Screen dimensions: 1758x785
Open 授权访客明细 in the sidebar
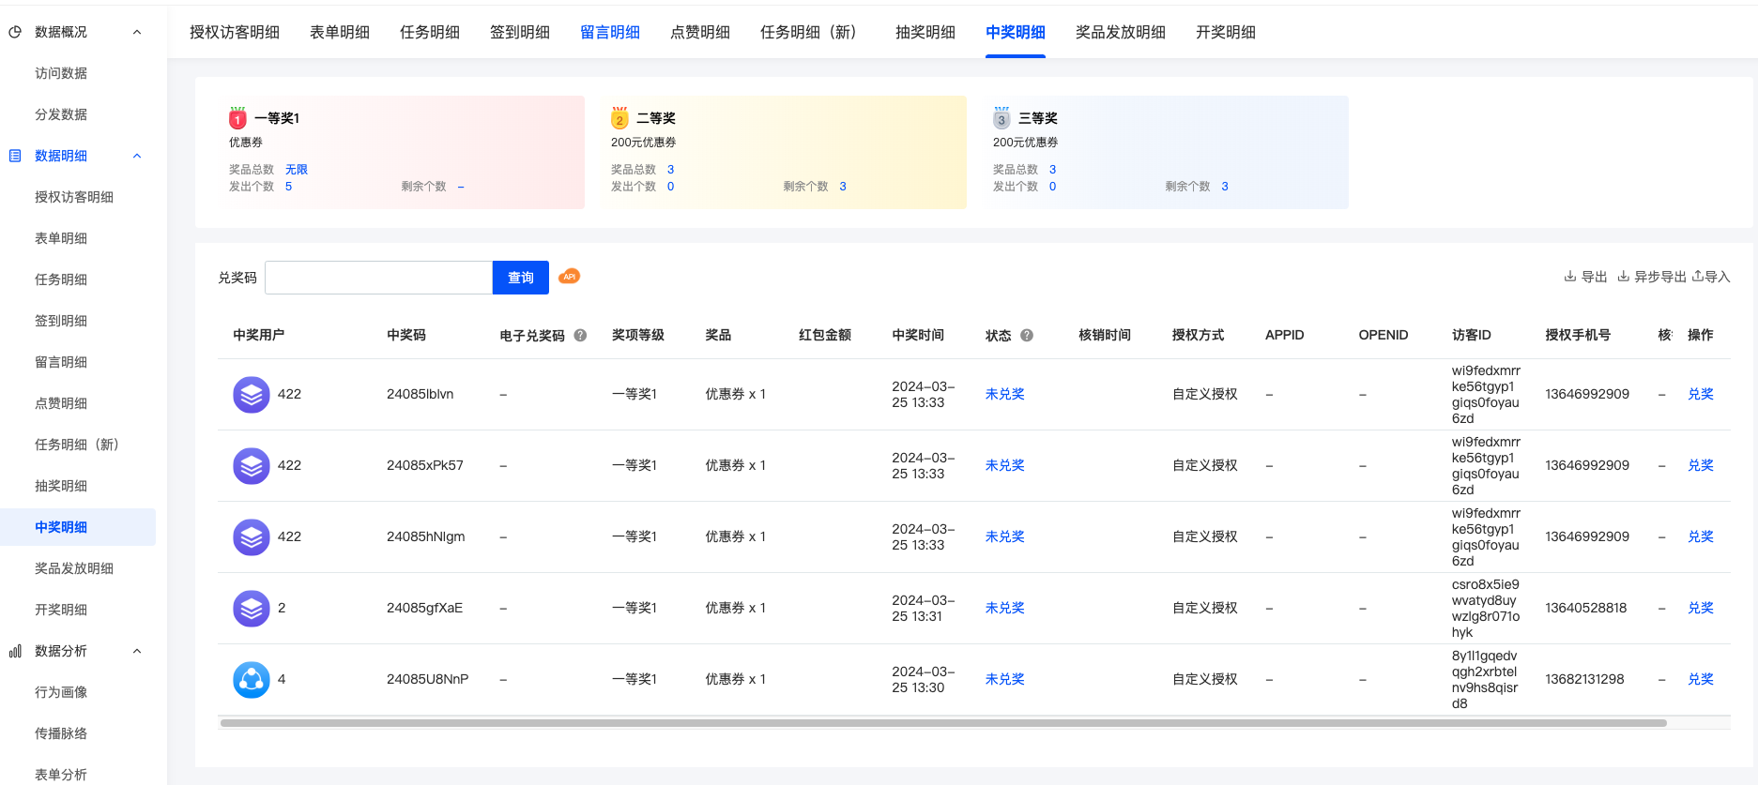74,197
